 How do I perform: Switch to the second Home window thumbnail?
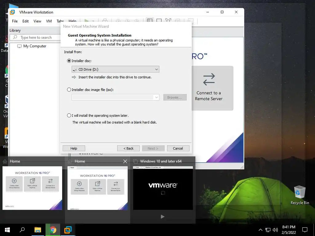pyautogui.click(x=98, y=188)
